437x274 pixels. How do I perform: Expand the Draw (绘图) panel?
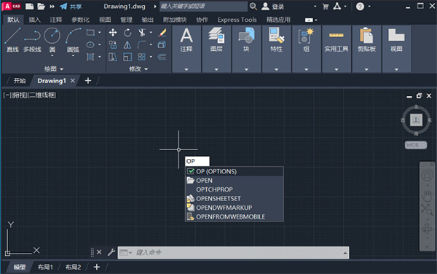pyautogui.click(x=54, y=68)
